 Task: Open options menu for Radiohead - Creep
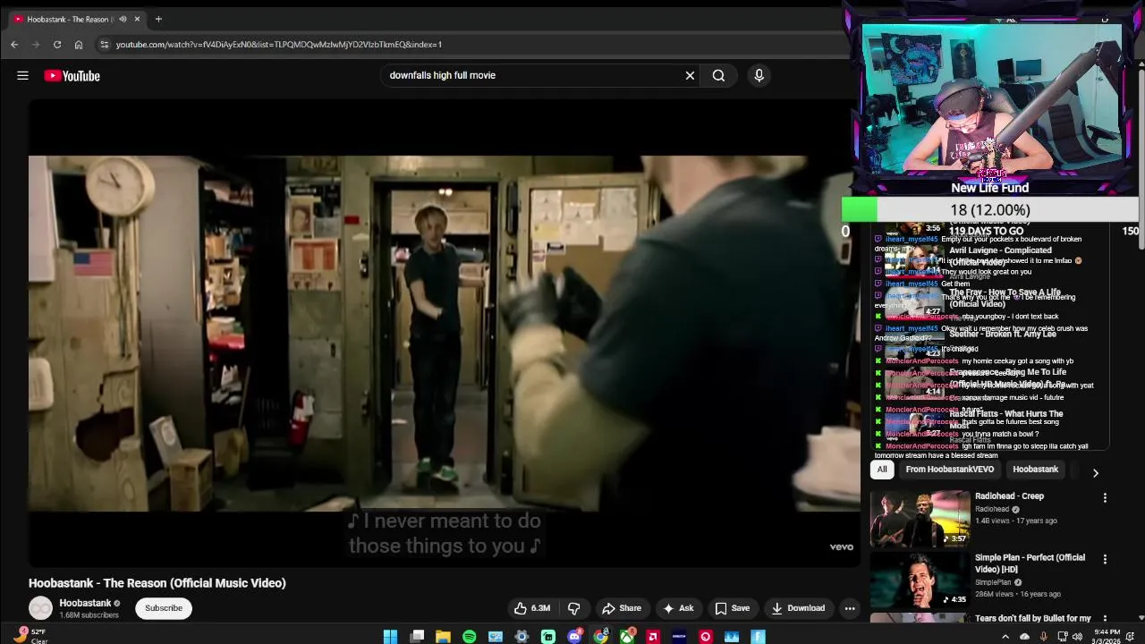[1105, 498]
